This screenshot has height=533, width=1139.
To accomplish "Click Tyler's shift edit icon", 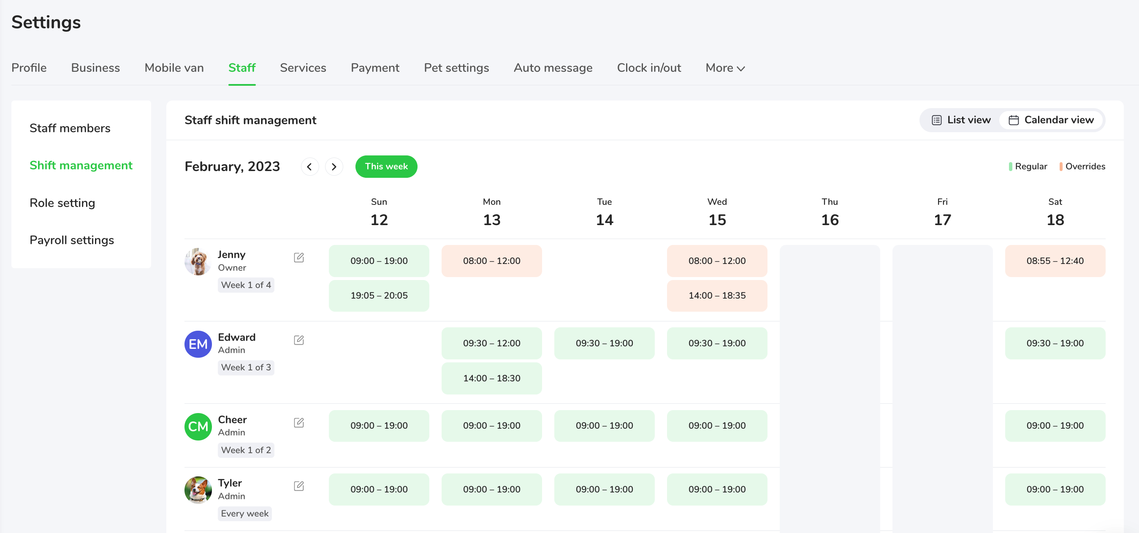I will [x=299, y=486].
